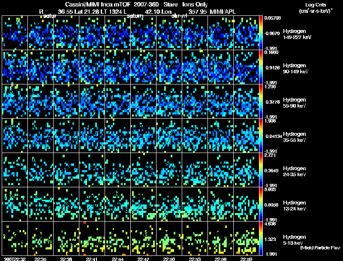Image resolution: width=343 pixels, height=261 pixels.
Task: Open the Hydrogen 5-13 keV panel at 22:50
Action: click(x=169, y=238)
